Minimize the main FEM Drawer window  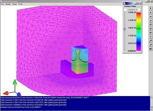(x=146, y=1)
